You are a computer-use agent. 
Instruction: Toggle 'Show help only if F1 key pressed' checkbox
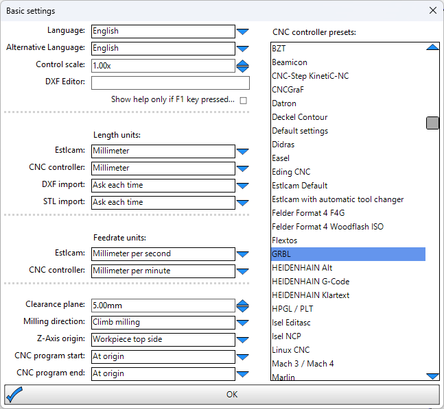click(243, 100)
